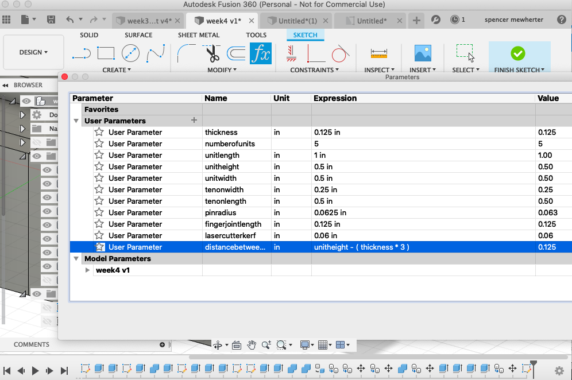572x380 pixels.
Task: Toggle the top browser component's eye icon
Action: click(x=26, y=100)
